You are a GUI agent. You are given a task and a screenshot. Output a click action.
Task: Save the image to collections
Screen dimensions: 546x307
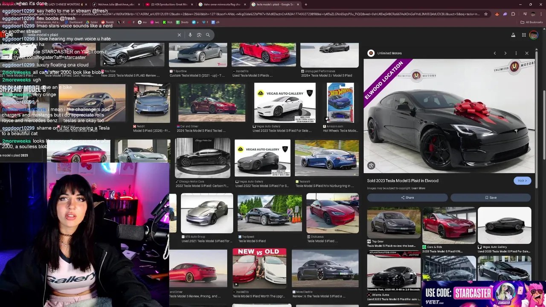pos(491,197)
